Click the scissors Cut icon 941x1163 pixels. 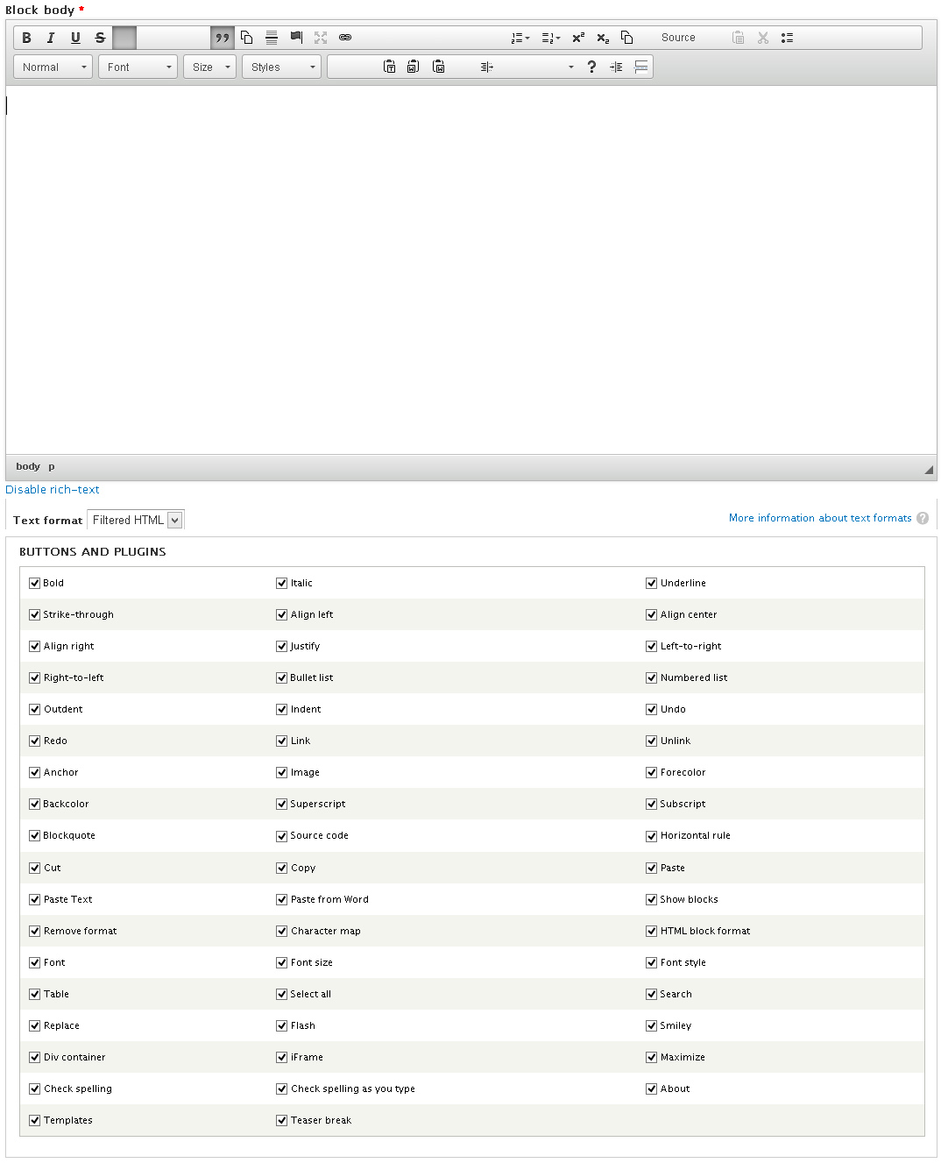(763, 38)
